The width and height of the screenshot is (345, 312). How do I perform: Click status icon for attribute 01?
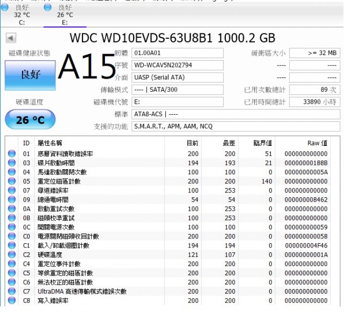click(x=11, y=153)
